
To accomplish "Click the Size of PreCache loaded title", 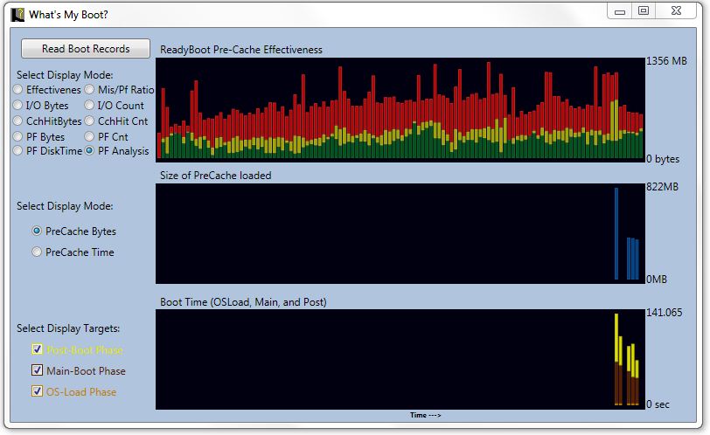I will 215,176.
